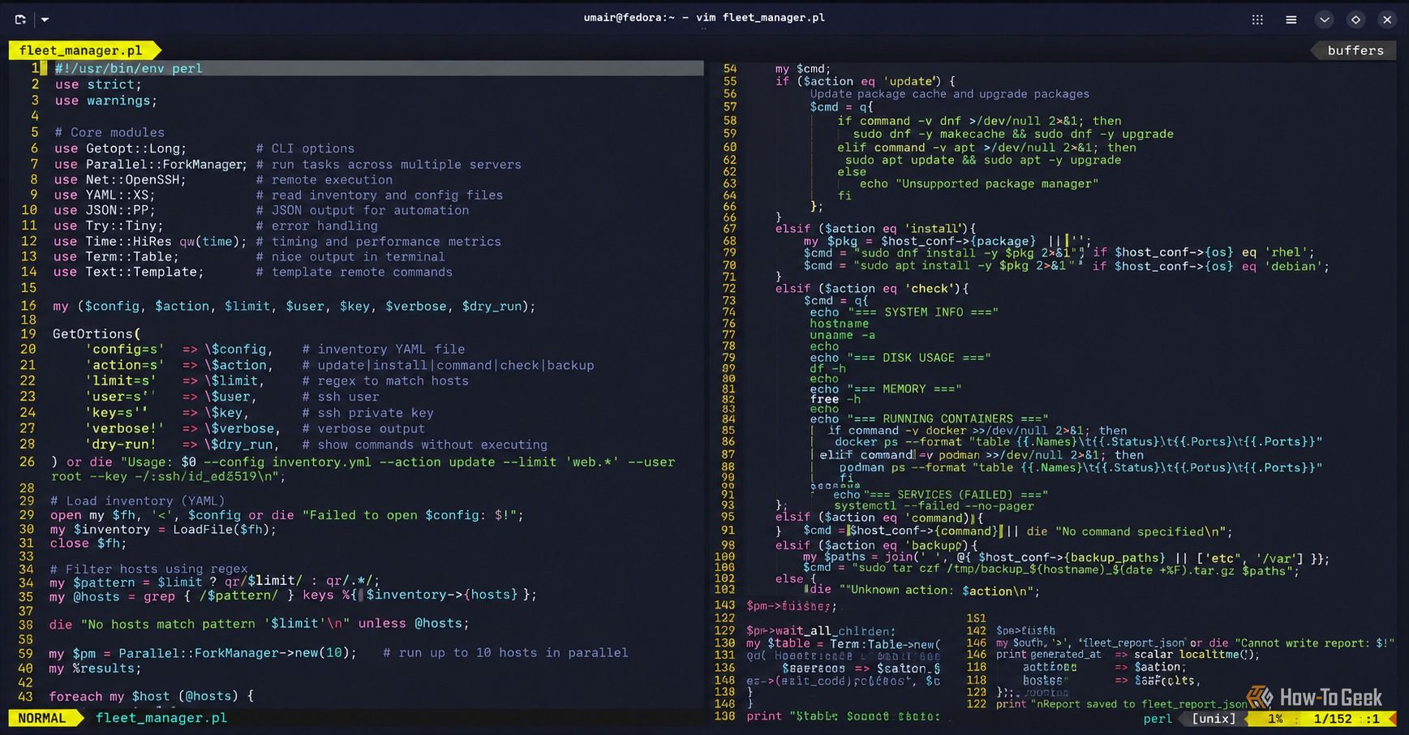This screenshot has height=735, width=1409.
Task: Click the 1/152 line counter
Action: [1333, 719]
